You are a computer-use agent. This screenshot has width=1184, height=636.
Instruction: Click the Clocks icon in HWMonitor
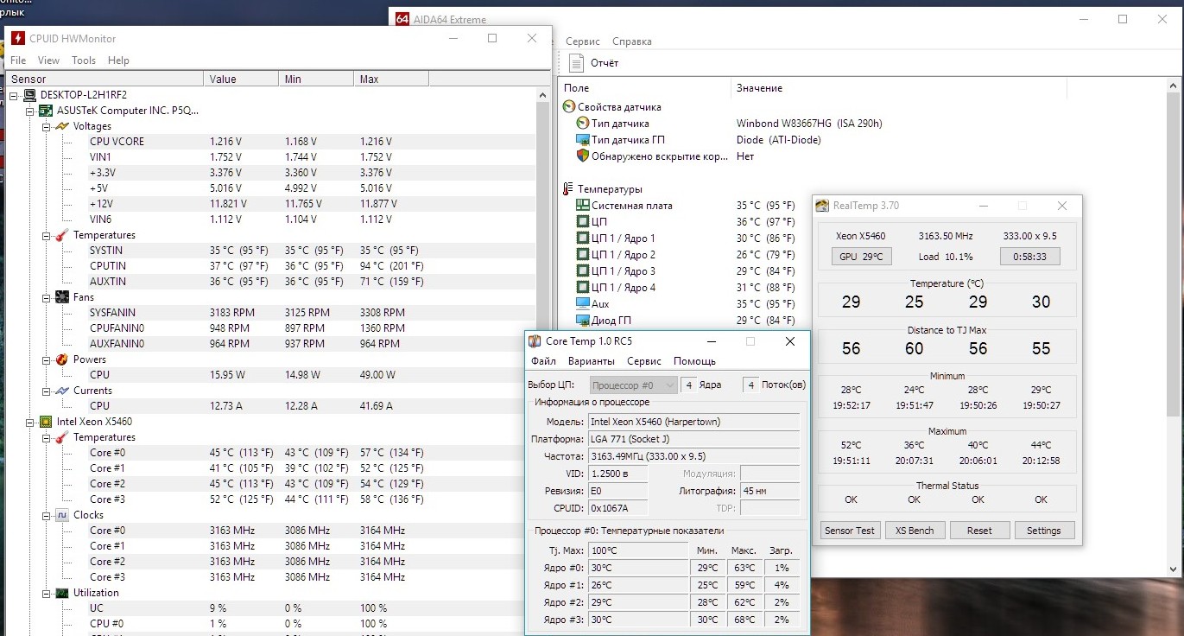(62, 515)
